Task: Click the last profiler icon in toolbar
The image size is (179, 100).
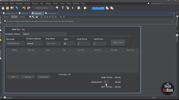Action: point(112,8)
